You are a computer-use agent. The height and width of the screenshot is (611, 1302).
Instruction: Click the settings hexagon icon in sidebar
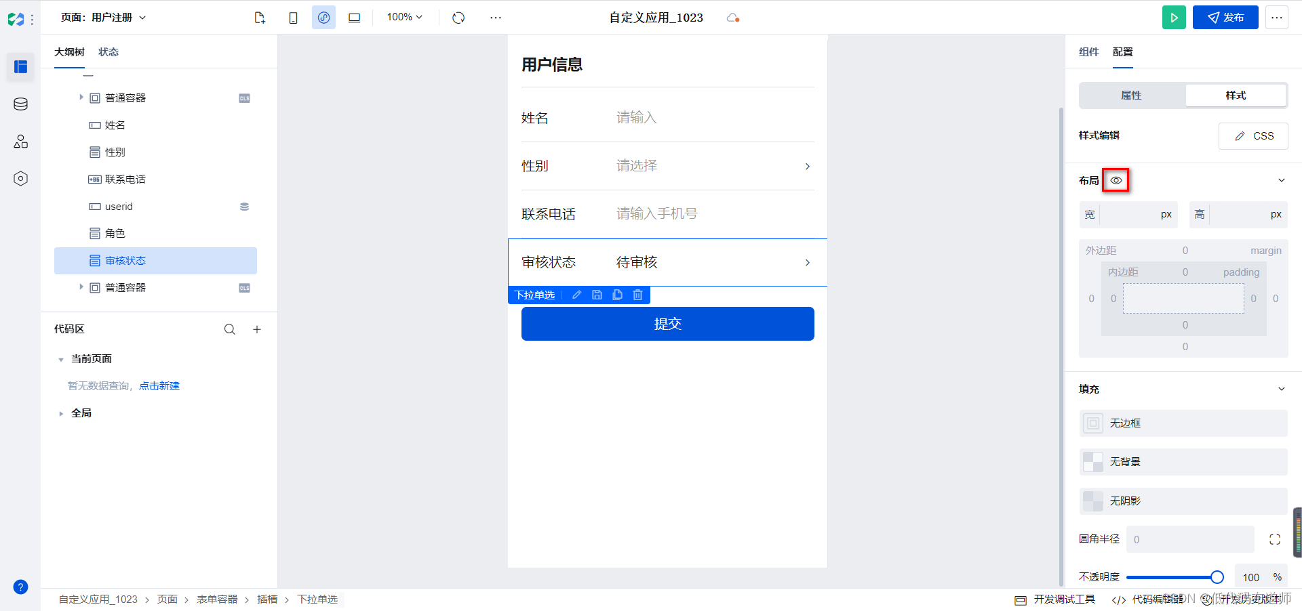pyautogui.click(x=20, y=178)
